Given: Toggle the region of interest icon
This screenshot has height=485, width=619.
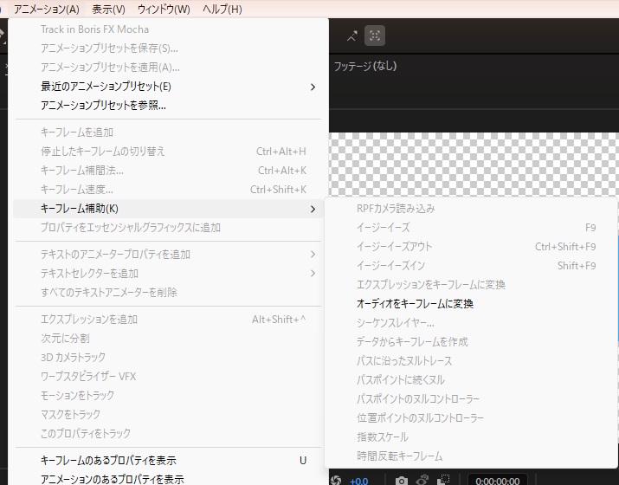Looking at the screenshot, I should pyautogui.click(x=444, y=481).
